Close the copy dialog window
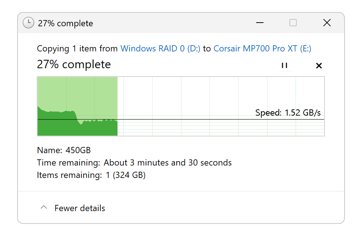Viewport: 354px width, 237px height. [x=327, y=23]
